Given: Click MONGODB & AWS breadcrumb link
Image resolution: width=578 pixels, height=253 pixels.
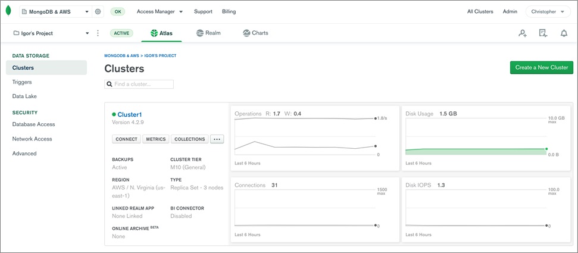Looking at the screenshot, I should pyautogui.click(x=121, y=56).
